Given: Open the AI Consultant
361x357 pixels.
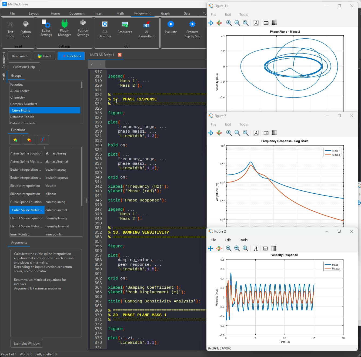Looking at the screenshot, I should (147, 29).
